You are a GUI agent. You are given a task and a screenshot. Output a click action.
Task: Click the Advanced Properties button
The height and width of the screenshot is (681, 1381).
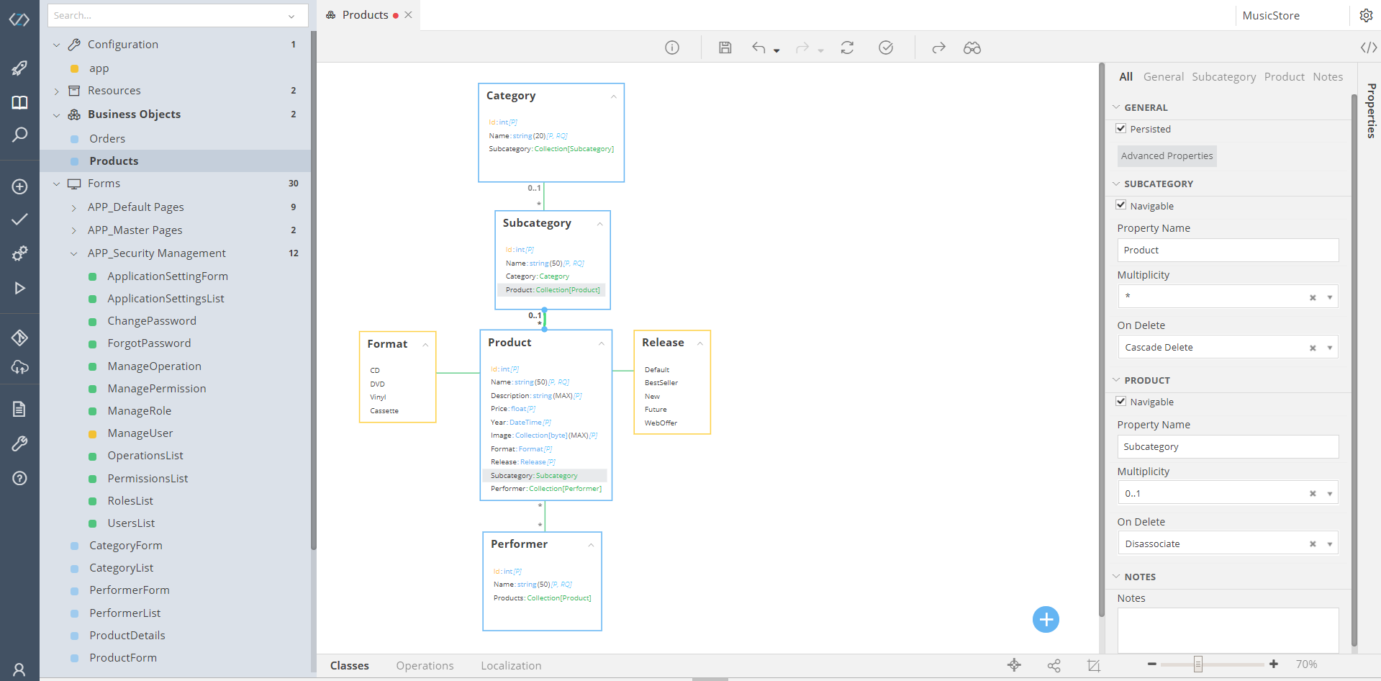click(x=1167, y=155)
